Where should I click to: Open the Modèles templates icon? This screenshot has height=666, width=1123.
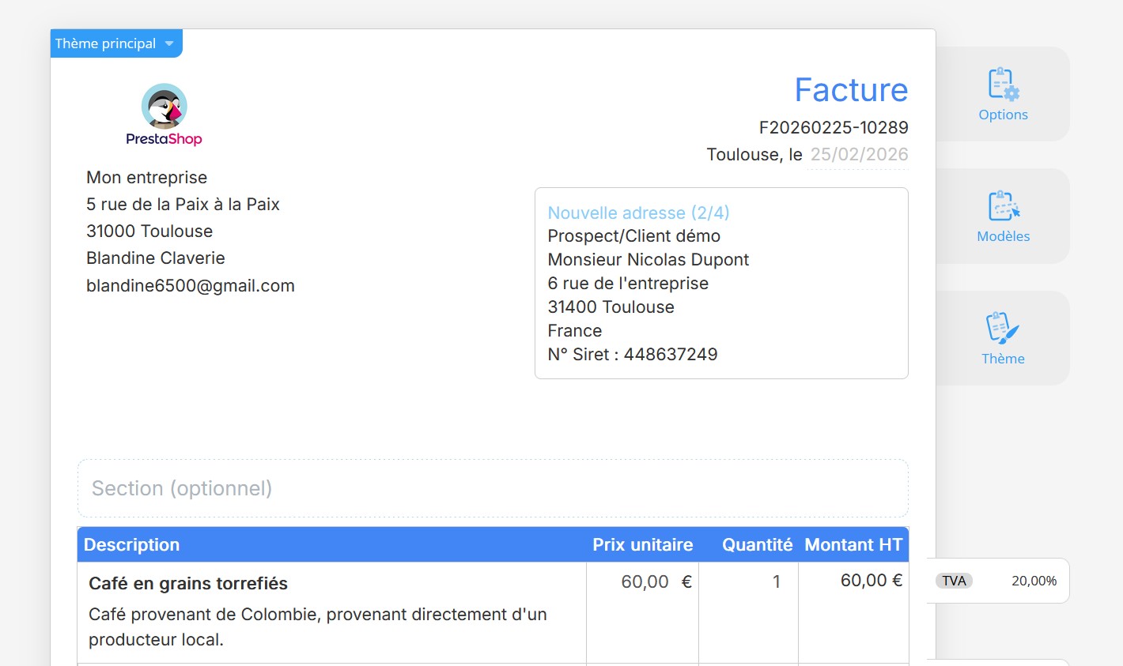1003,206
